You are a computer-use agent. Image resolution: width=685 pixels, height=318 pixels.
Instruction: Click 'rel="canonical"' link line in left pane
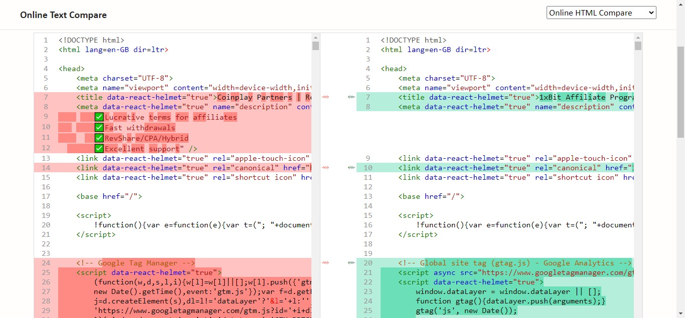tap(194, 168)
